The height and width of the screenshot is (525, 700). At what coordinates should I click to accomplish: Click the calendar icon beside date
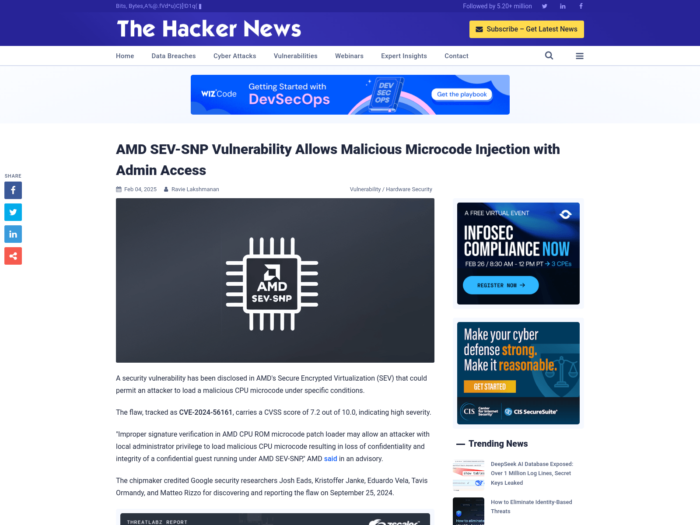pyautogui.click(x=119, y=189)
